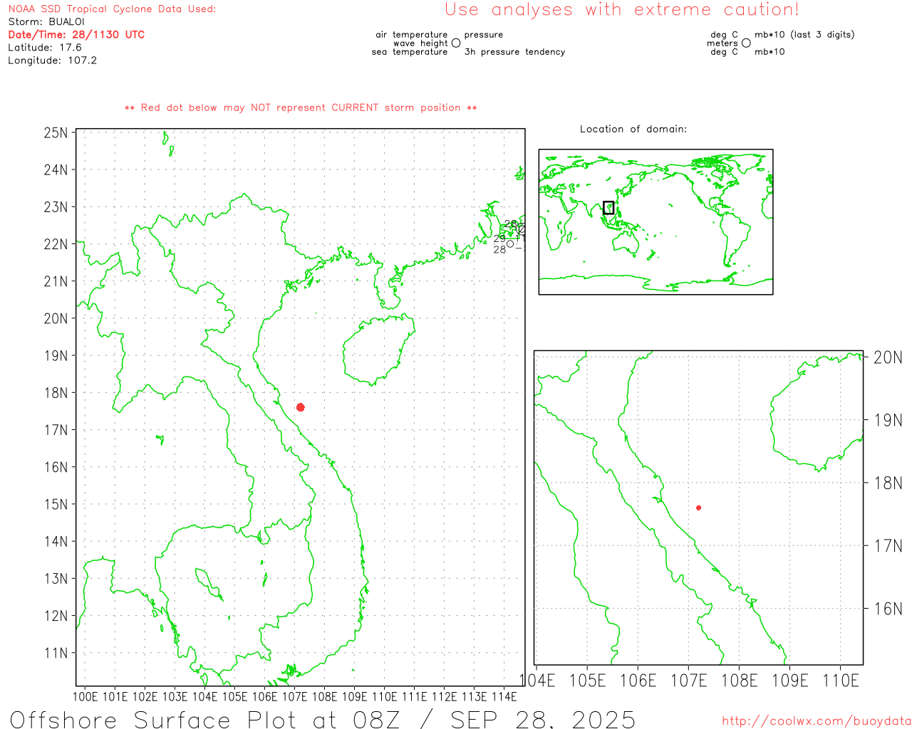Click the "107E" longitude label under inset map

tap(688, 681)
